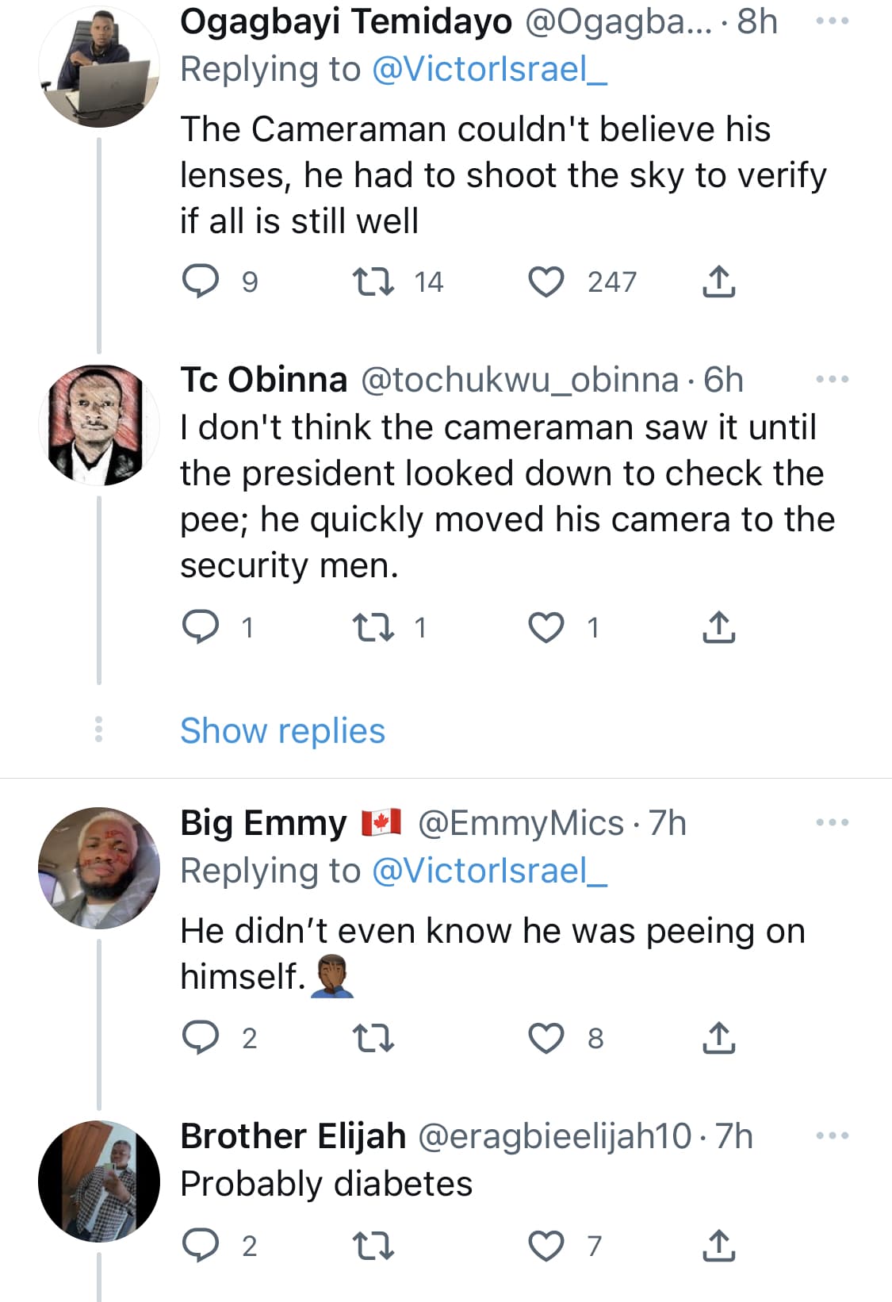Expand hidden replies with Show replies

[282, 730]
